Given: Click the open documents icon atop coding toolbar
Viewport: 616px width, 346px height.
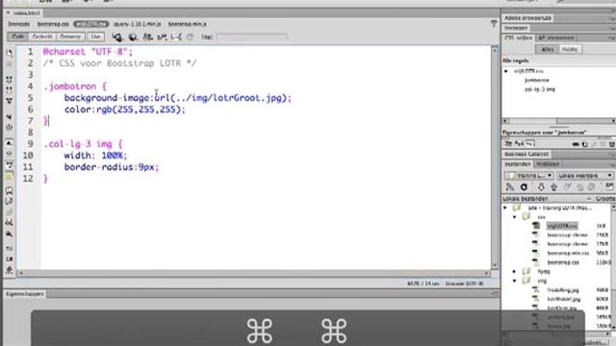Looking at the screenshot, I should click(x=10, y=53).
